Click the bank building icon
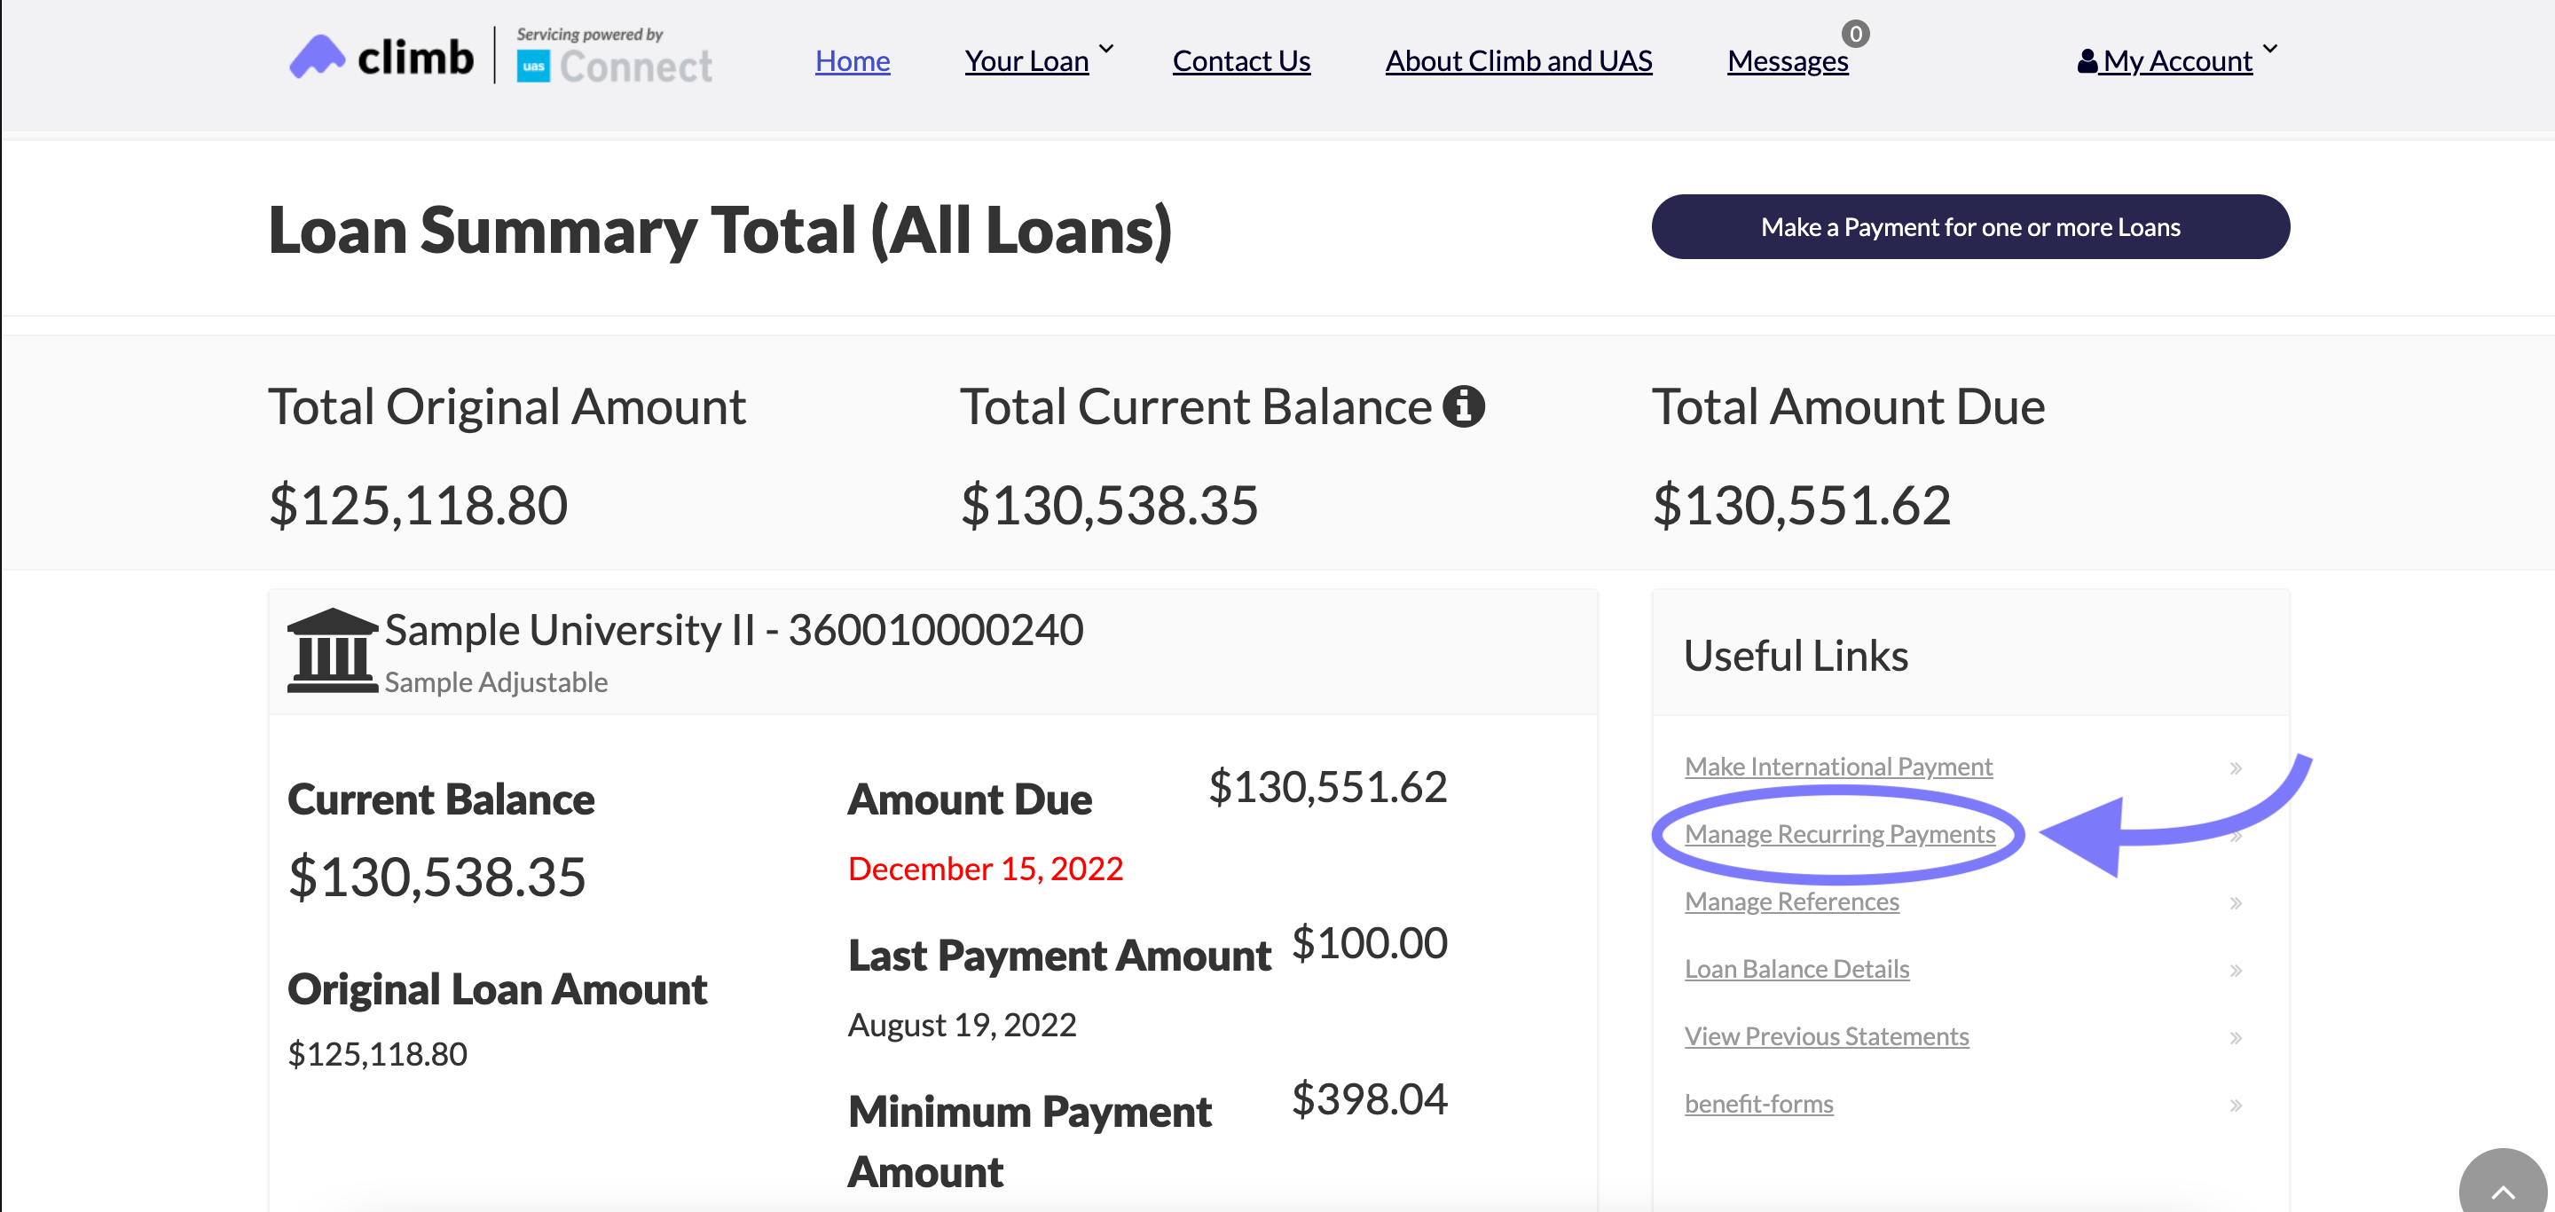This screenshot has height=1212, width=2555. [x=331, y=650]
